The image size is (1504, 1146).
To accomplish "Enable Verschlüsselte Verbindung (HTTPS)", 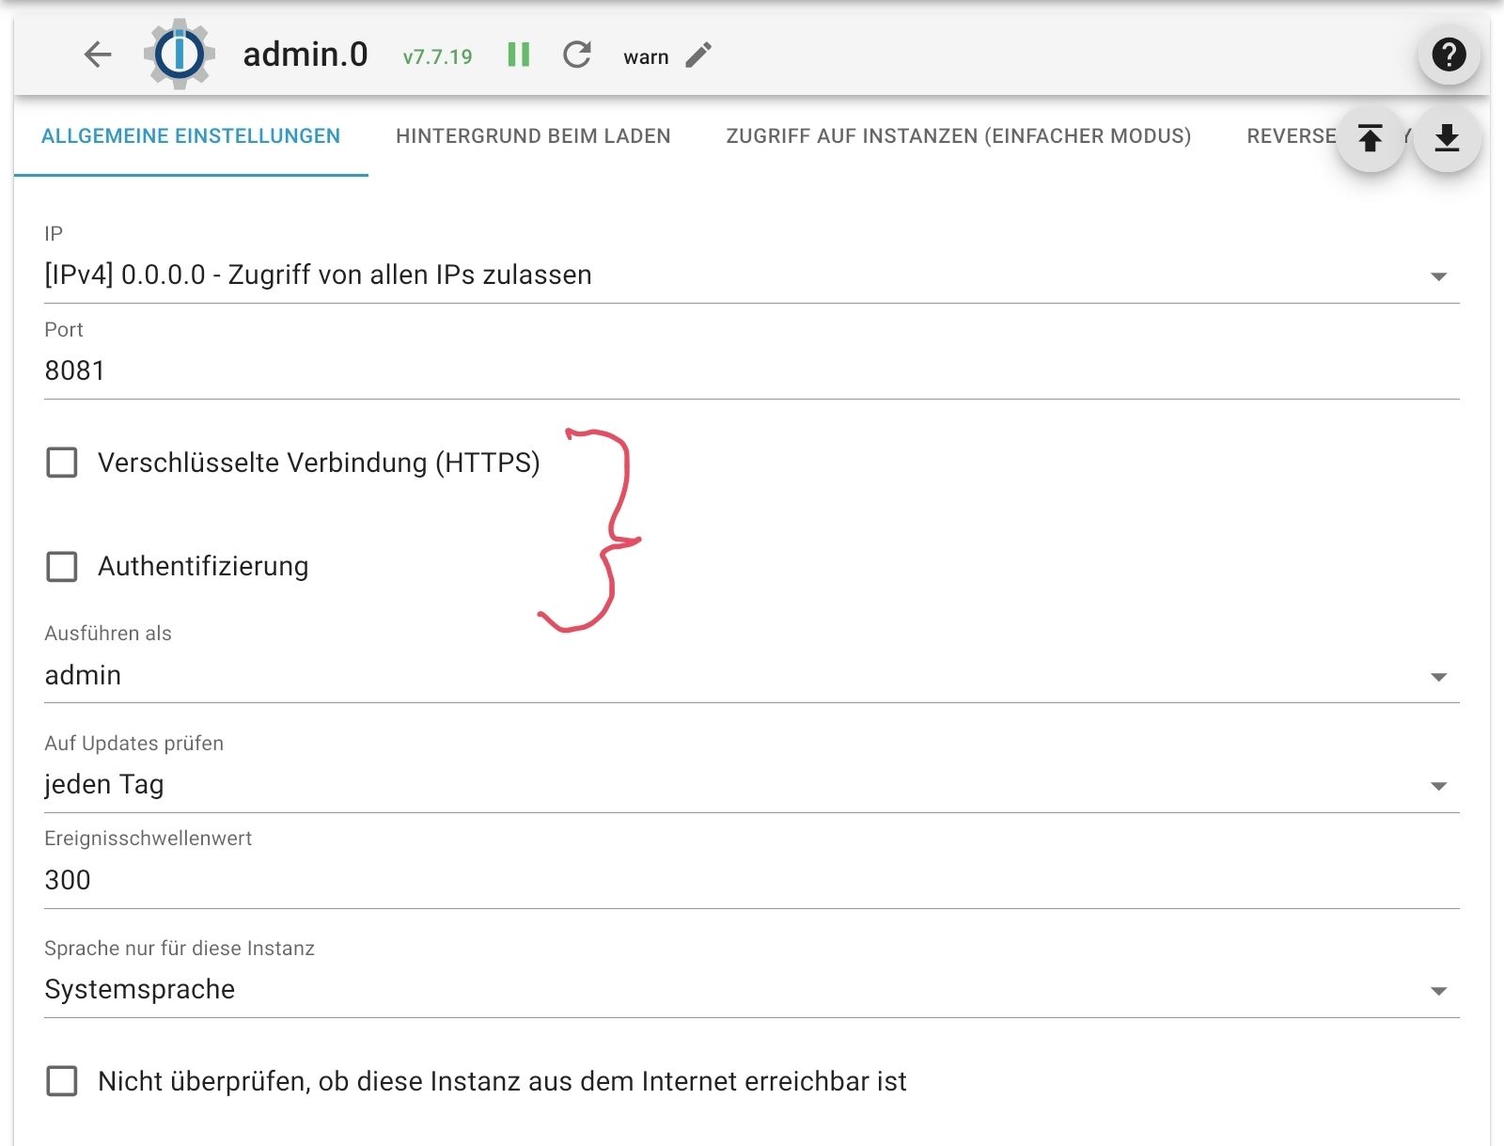I will click(x=61, y=463).
